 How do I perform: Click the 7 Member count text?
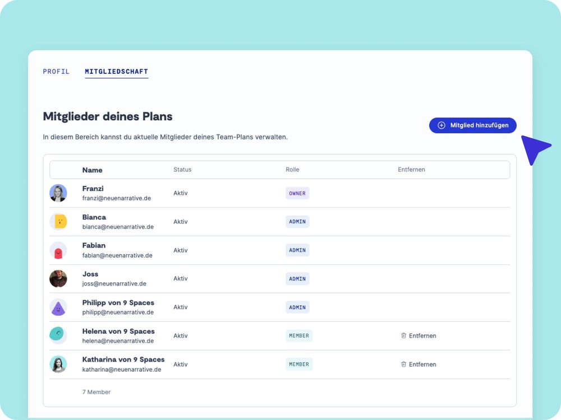click(96, 392)
